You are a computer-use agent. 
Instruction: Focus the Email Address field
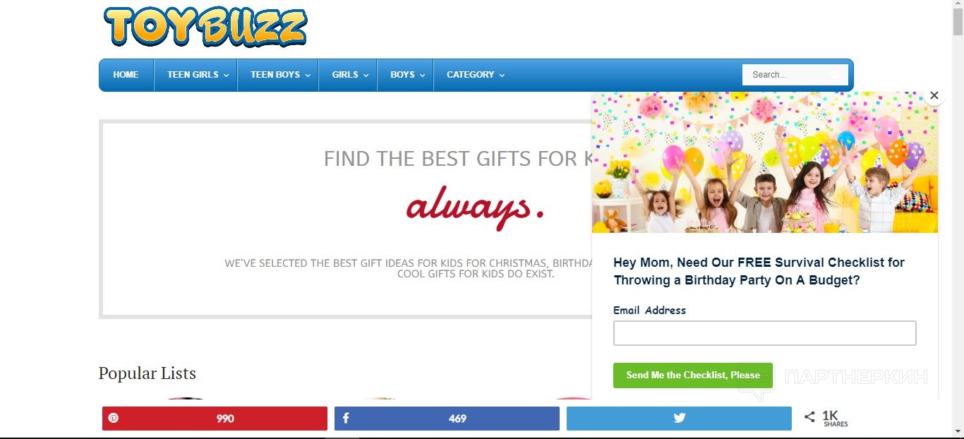point(765,333)
